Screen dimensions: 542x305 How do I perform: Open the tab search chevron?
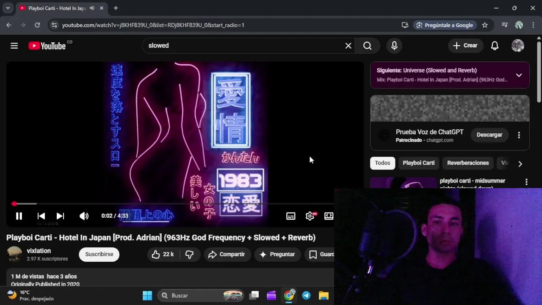point(8,8)
